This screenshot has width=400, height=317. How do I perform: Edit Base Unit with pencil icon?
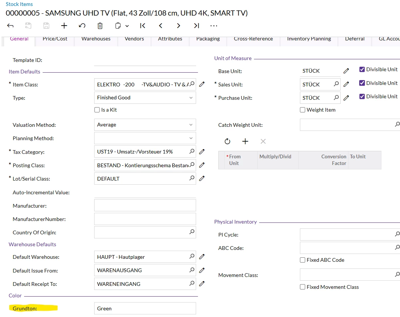point(346,71)
